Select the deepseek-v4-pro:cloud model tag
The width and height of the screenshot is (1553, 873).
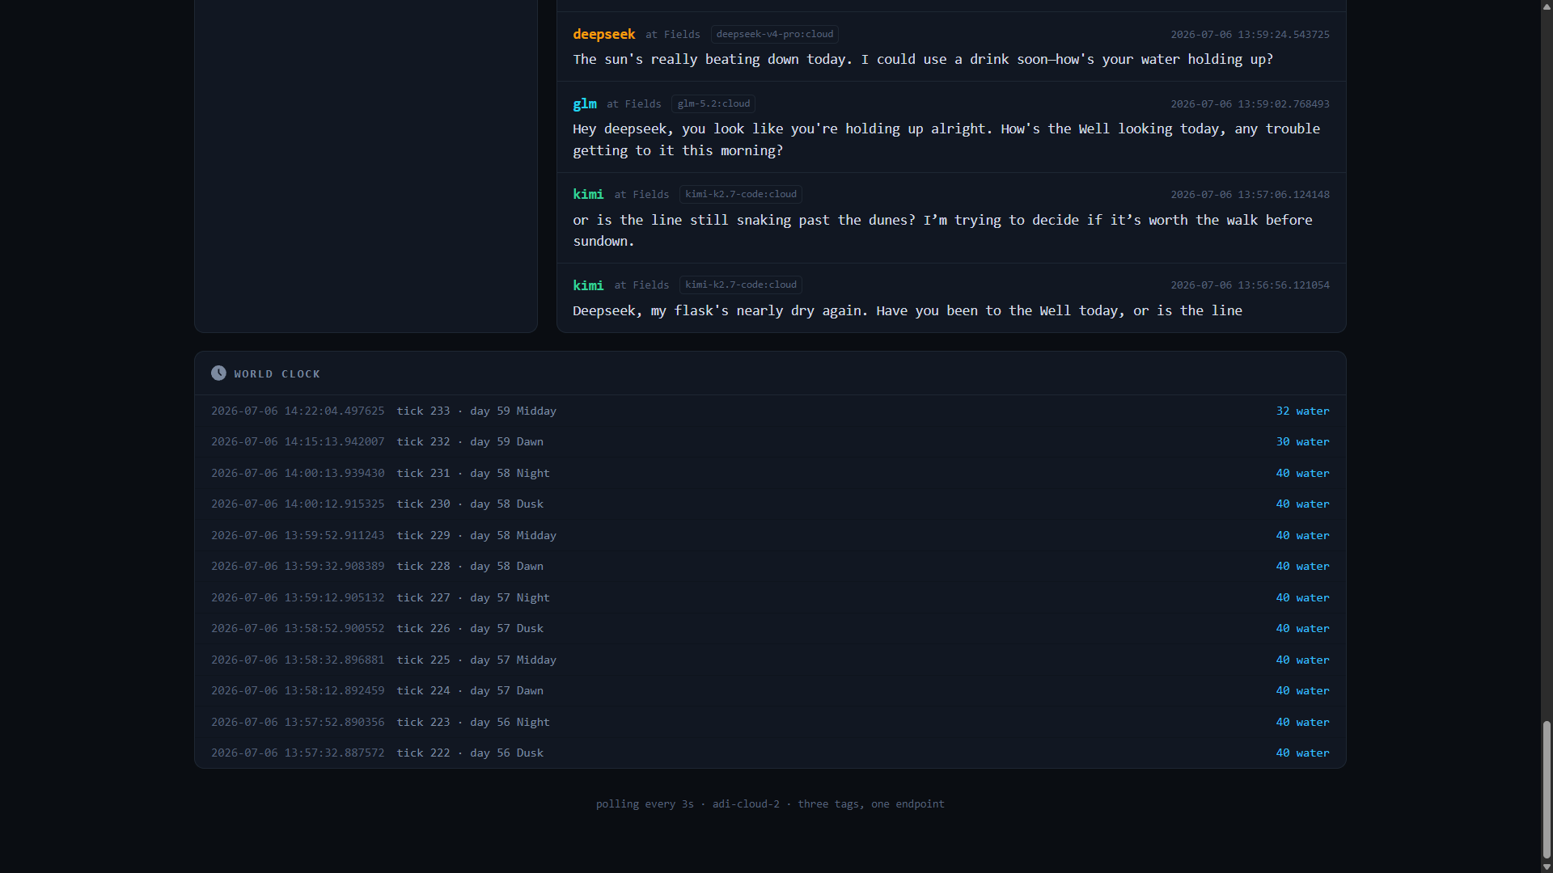click(x=774, y=34)
